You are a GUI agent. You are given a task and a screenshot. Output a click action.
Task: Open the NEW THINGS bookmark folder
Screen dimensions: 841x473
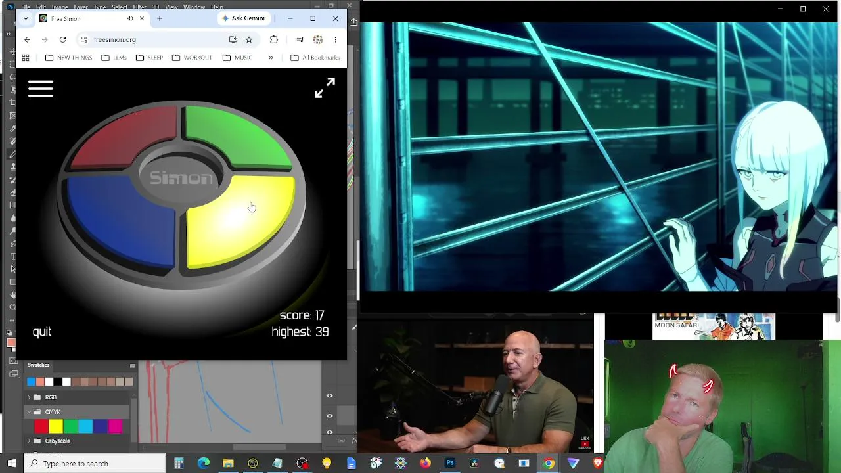coord(68,58)
